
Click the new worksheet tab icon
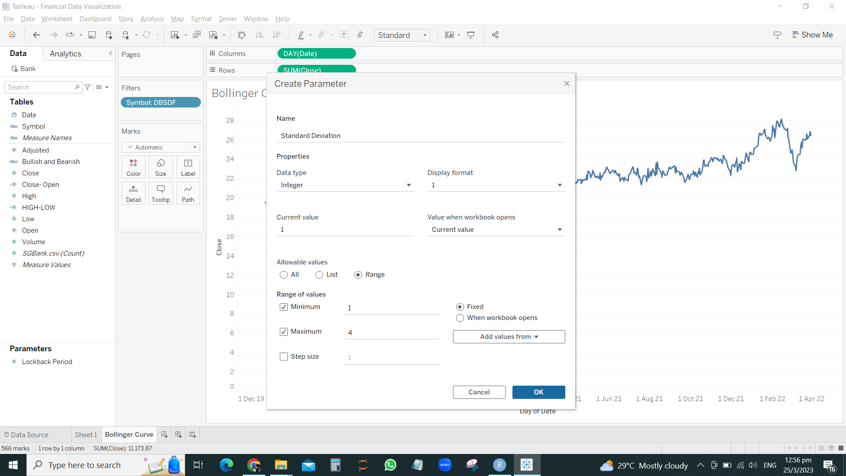(164, 435)
